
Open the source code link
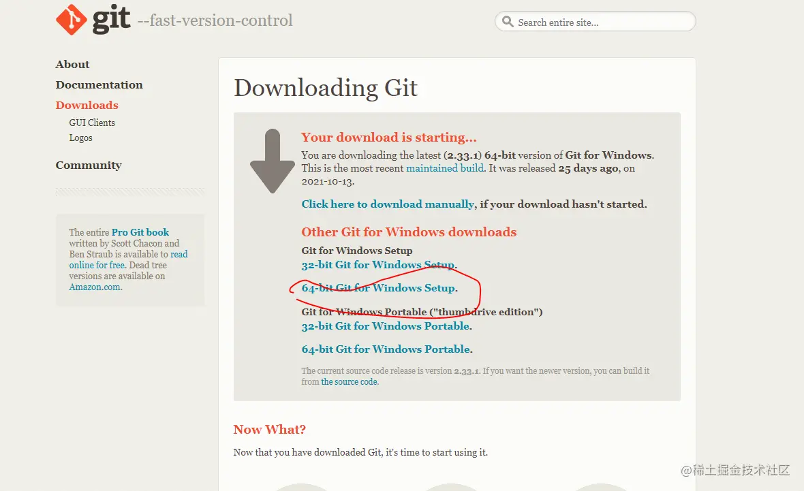[349, 382]
